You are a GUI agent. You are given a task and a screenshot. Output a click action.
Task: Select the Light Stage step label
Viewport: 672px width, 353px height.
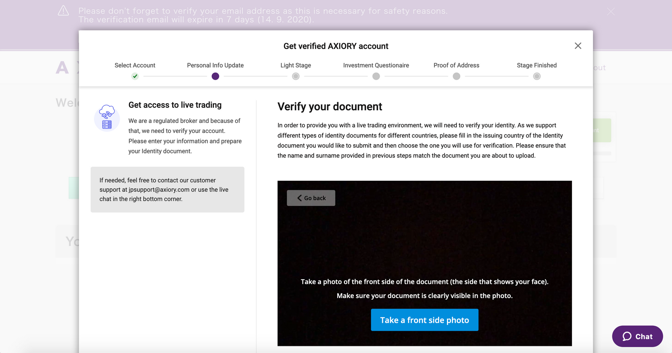(x=296, y=65)
